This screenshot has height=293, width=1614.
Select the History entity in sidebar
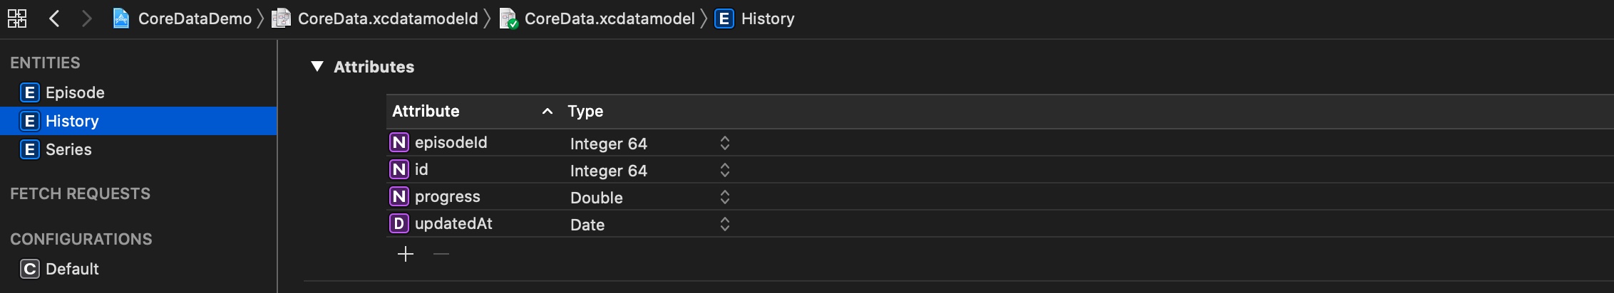72,121
